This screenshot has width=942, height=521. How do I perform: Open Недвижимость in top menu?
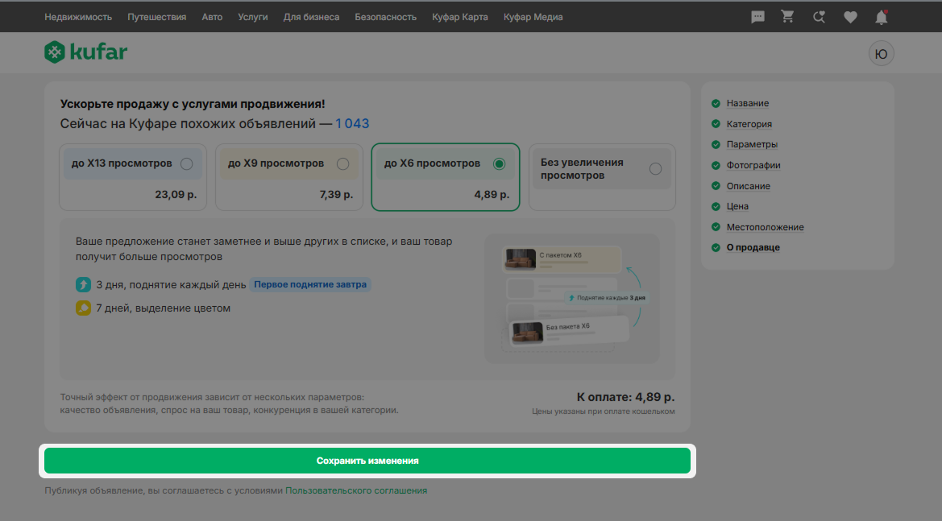point(78,17)
